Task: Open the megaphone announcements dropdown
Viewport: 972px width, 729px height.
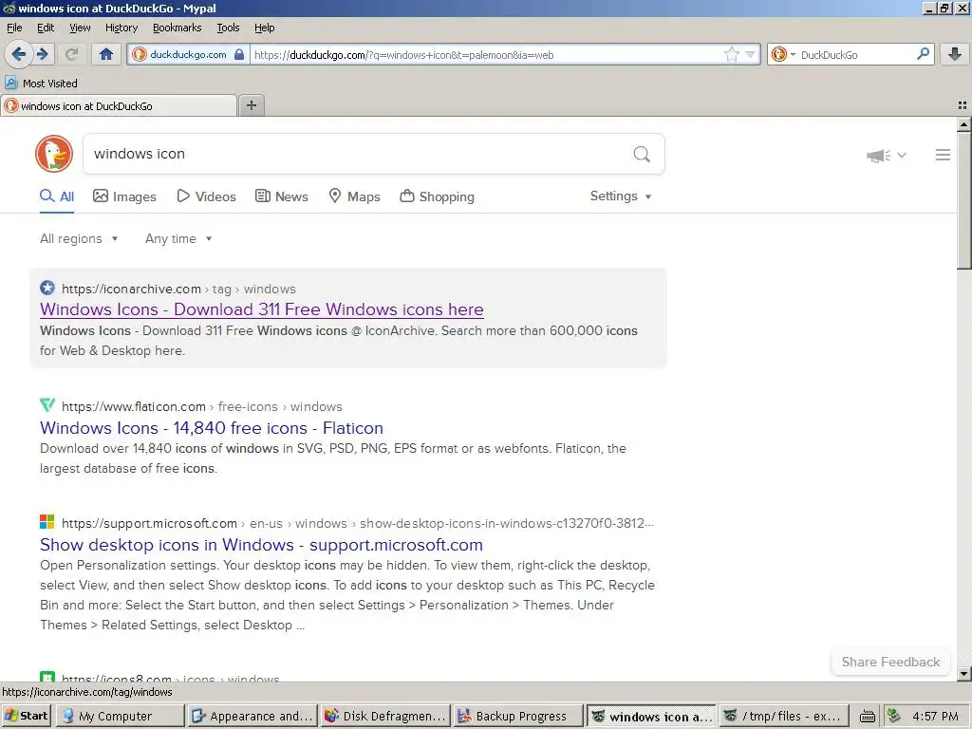Action: (x=887, y=155)
